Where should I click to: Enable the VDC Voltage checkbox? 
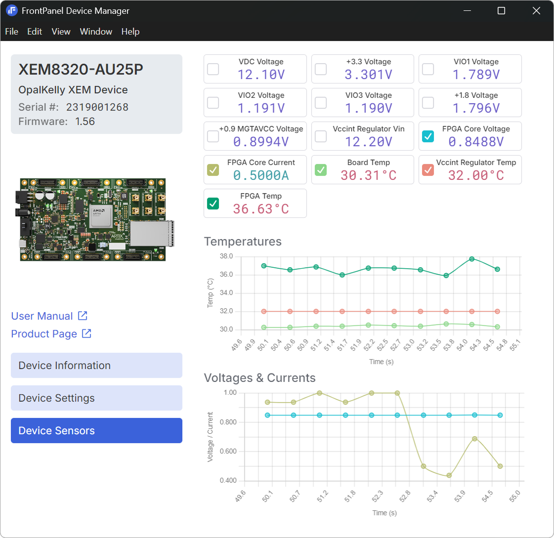click(x=213, y=69)
